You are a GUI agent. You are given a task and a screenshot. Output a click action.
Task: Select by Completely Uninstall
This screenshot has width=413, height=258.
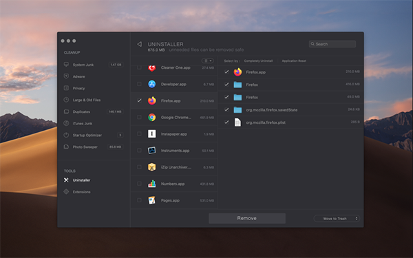(x=258, y=61)
